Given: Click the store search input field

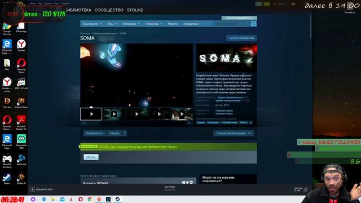Looking at the screenshot, I should 232,24.
